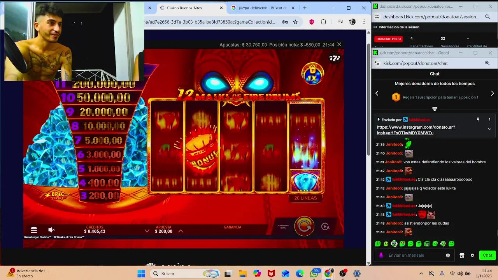Zoom the Kick chat popout window

(x=487, y=63)
